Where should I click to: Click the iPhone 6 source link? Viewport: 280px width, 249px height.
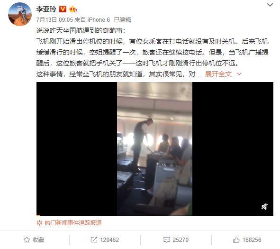99,19
